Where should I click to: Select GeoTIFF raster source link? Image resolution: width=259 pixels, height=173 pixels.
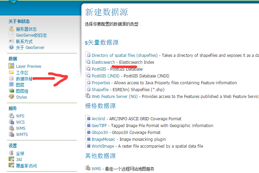click(99, 125)
